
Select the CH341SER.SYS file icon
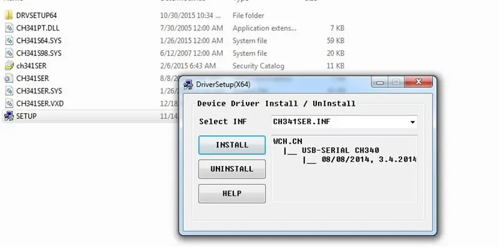[x=9, y=91]
